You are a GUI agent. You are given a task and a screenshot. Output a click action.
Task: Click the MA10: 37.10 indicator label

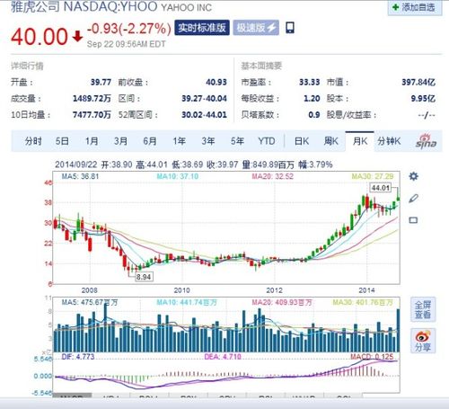(178, 176)
